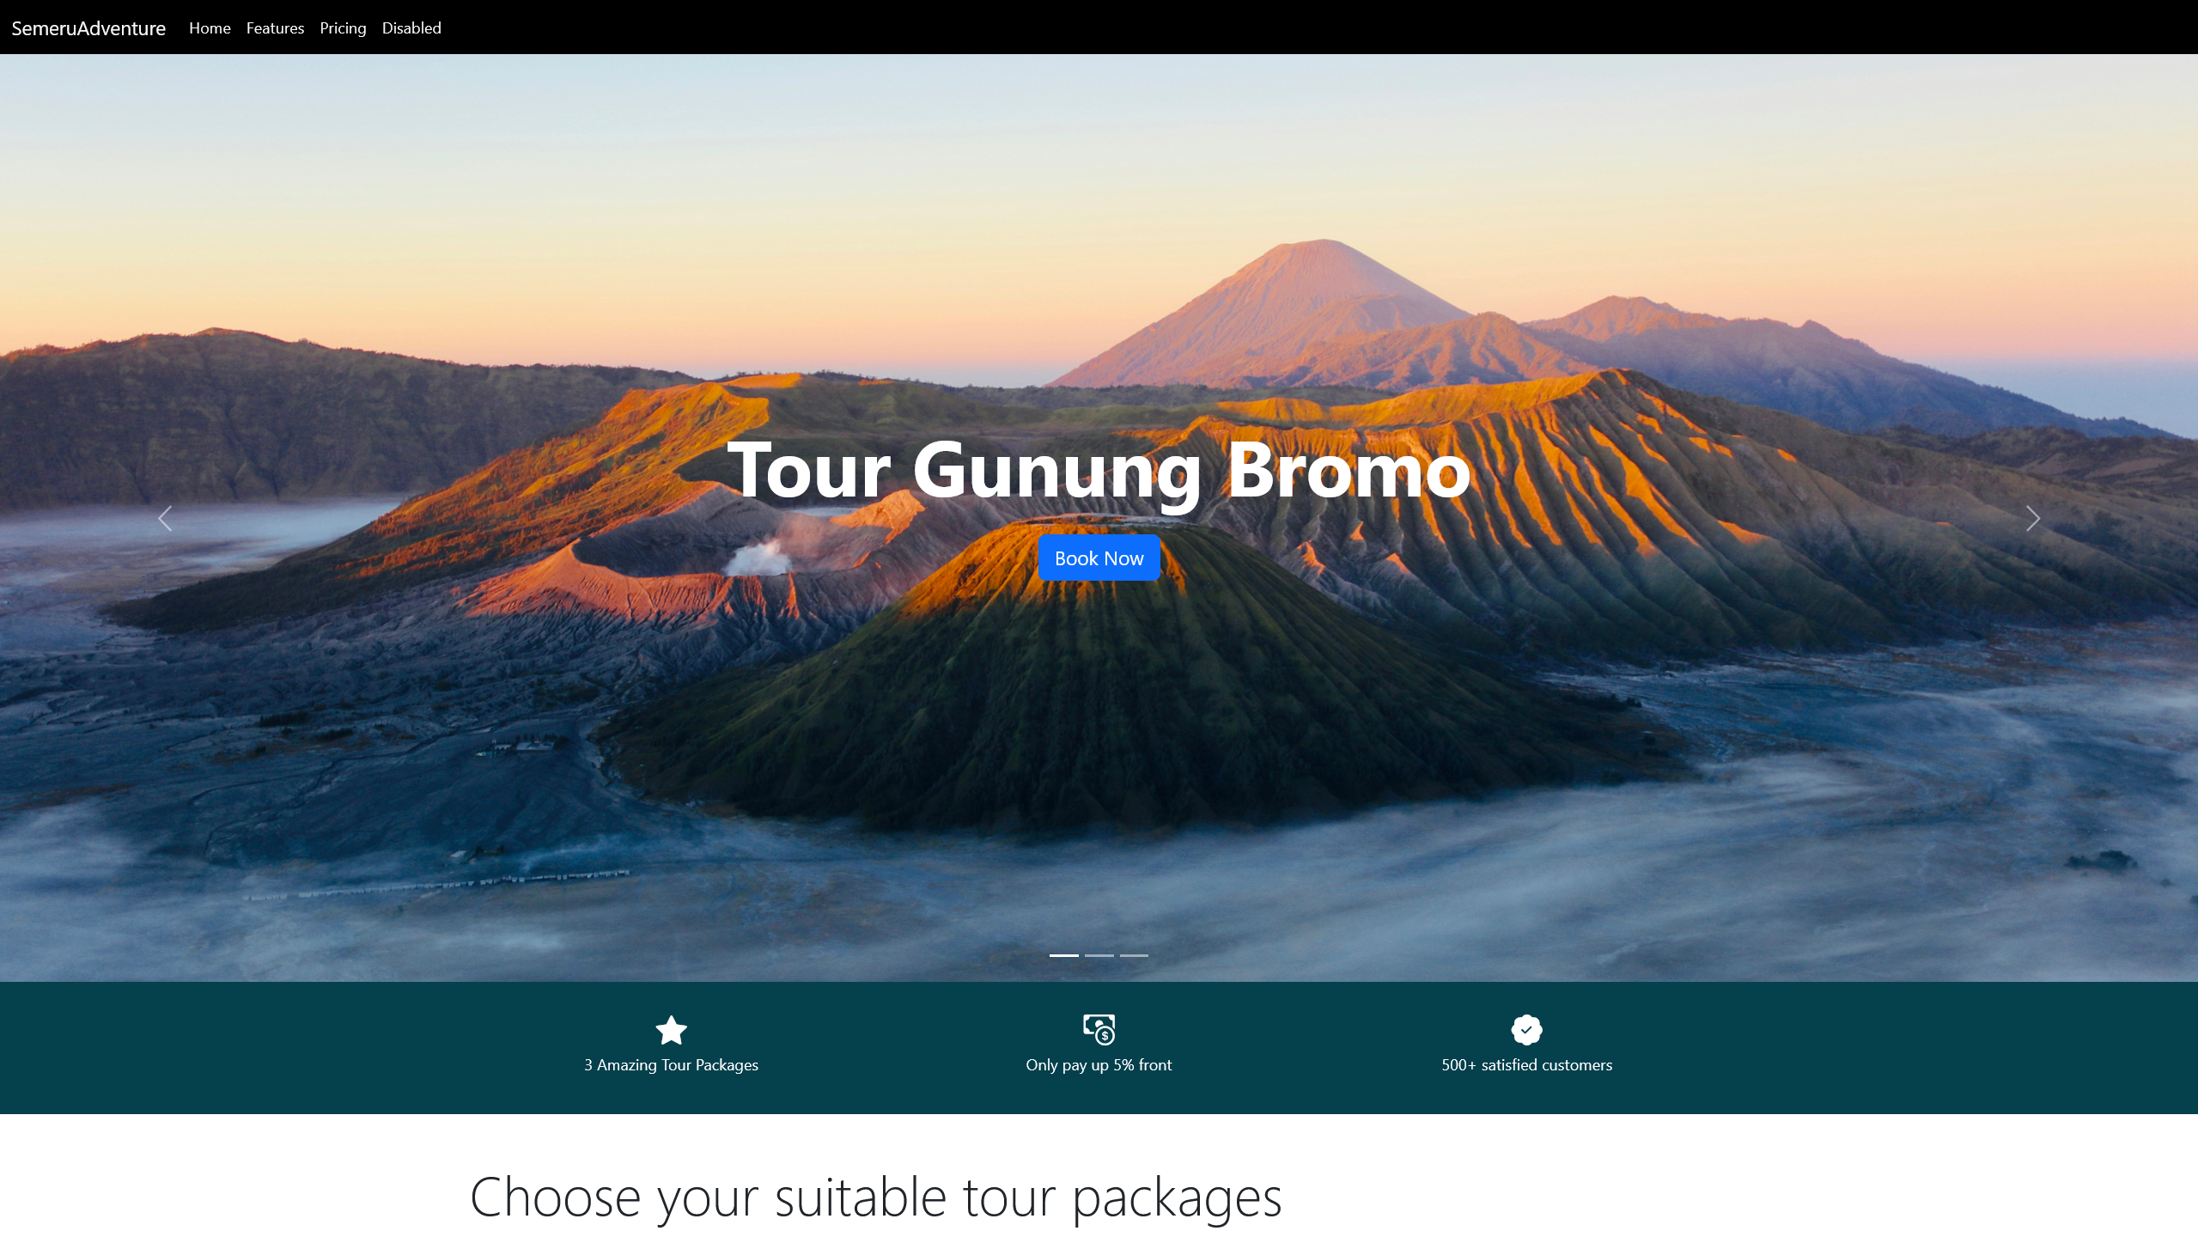Click the Disabled nav item
2198x1237 pixels.
coord(411,27)
